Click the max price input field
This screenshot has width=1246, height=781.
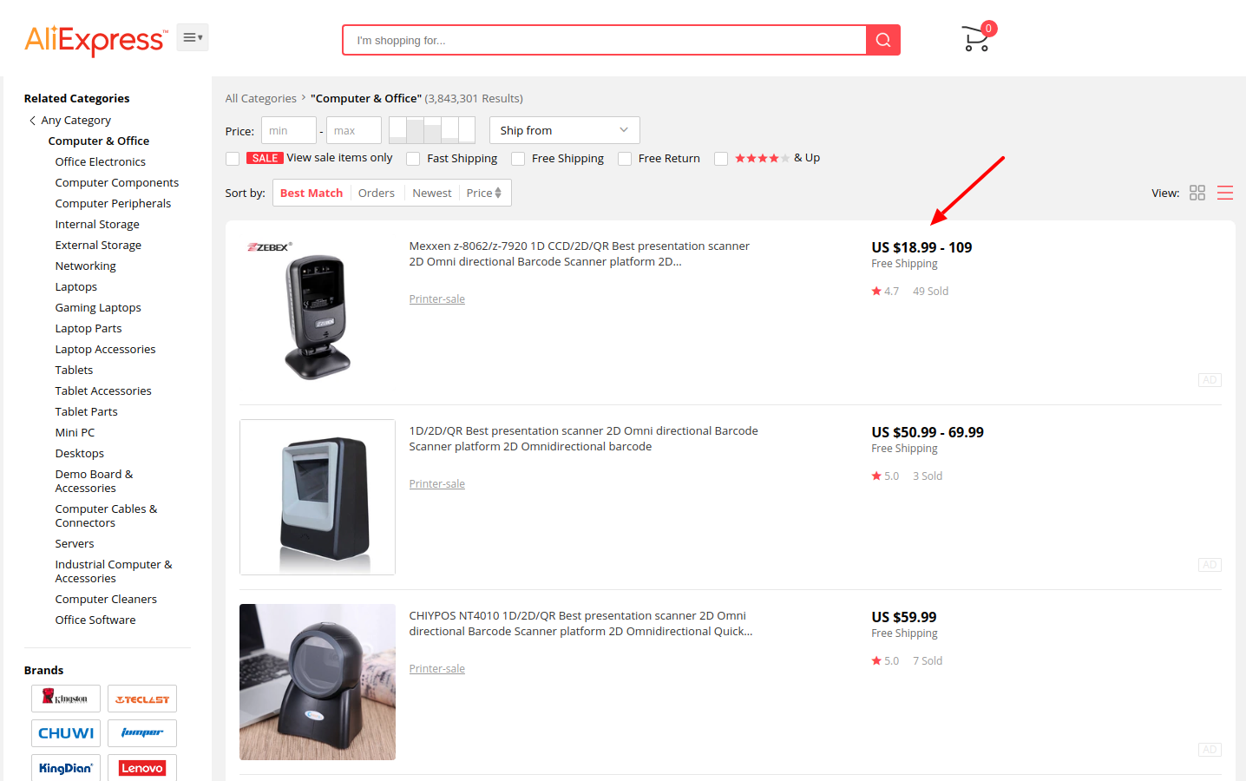(354, 130)
